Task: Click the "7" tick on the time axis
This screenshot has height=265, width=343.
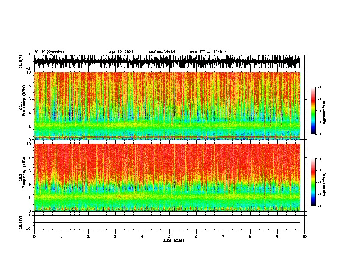Action: [223, 236]
